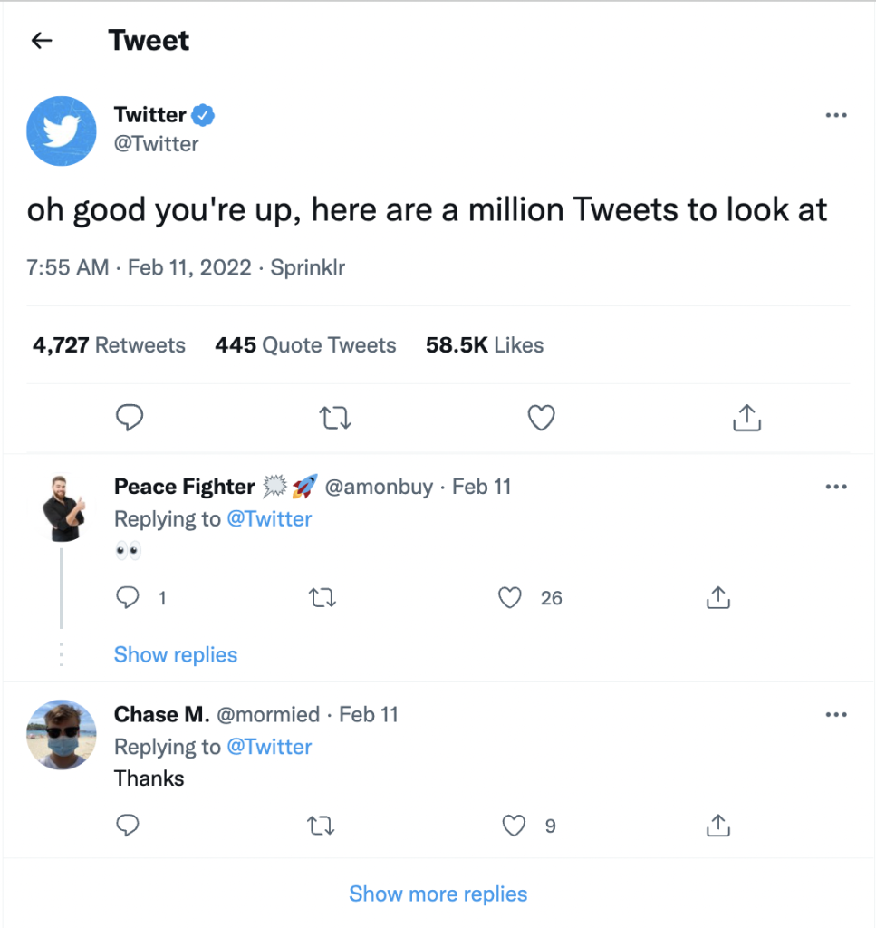This screenshot has height=928, width=876.
Task: Click the @amonbuy handle
Action: [x=379, y=487]
